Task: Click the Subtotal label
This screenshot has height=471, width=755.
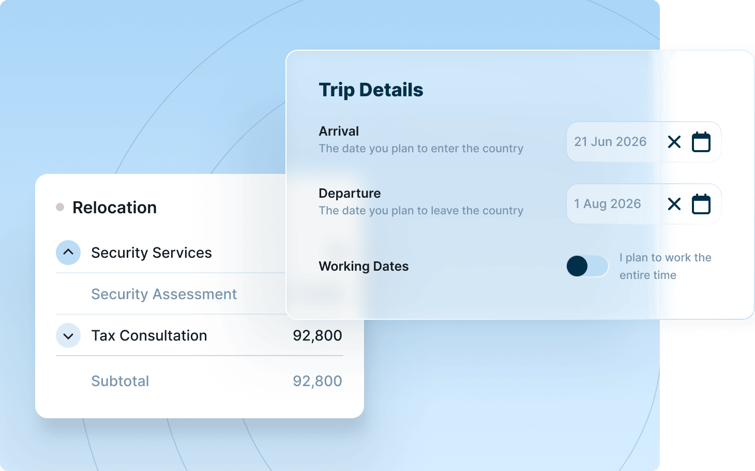Action: tap(120, 381)
